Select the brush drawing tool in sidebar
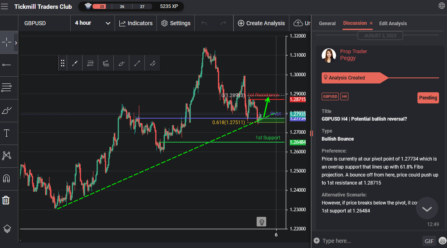Viewport: 447px width, 248px height. [6, 111]
